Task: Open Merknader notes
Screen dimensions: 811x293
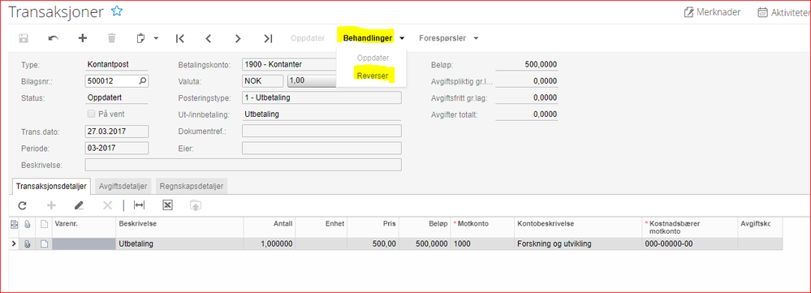Action: 712,12
